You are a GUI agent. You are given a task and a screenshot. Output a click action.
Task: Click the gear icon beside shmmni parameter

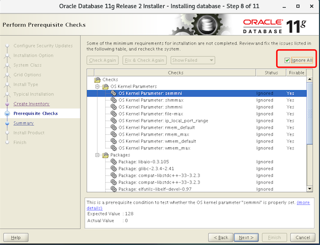(x=113, y=107)
